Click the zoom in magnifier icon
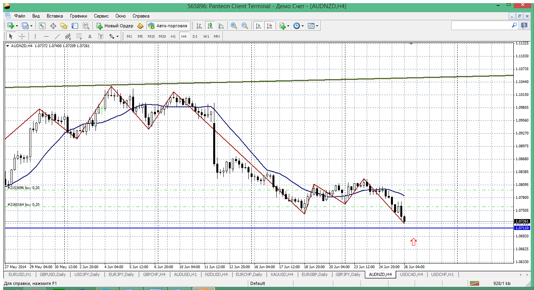This screenshot has width=534, height=290. point(234,26)
